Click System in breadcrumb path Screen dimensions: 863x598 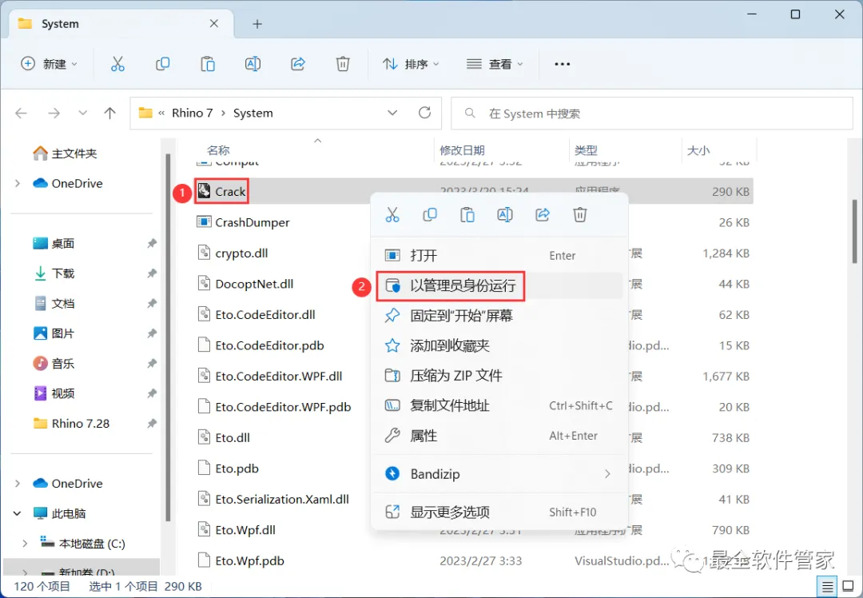click(x=253, y=113)
